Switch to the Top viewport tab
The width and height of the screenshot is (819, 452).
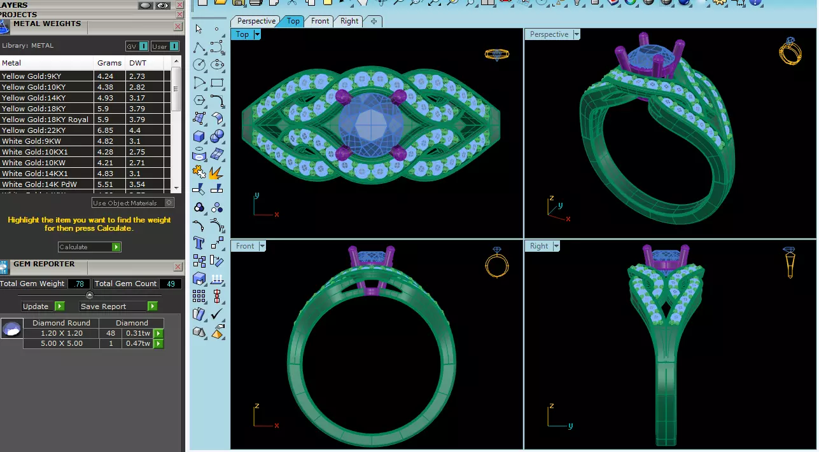coord(293,21)
